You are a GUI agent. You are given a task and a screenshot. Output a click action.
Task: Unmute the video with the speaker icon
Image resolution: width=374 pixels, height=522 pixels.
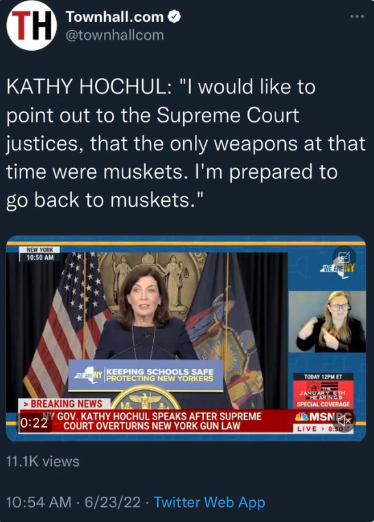click(344, 421)
